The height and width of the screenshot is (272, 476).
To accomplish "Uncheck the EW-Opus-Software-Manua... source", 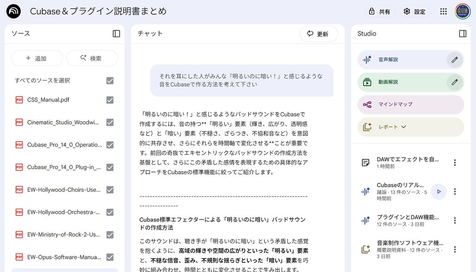I will [x=110, y=257].
